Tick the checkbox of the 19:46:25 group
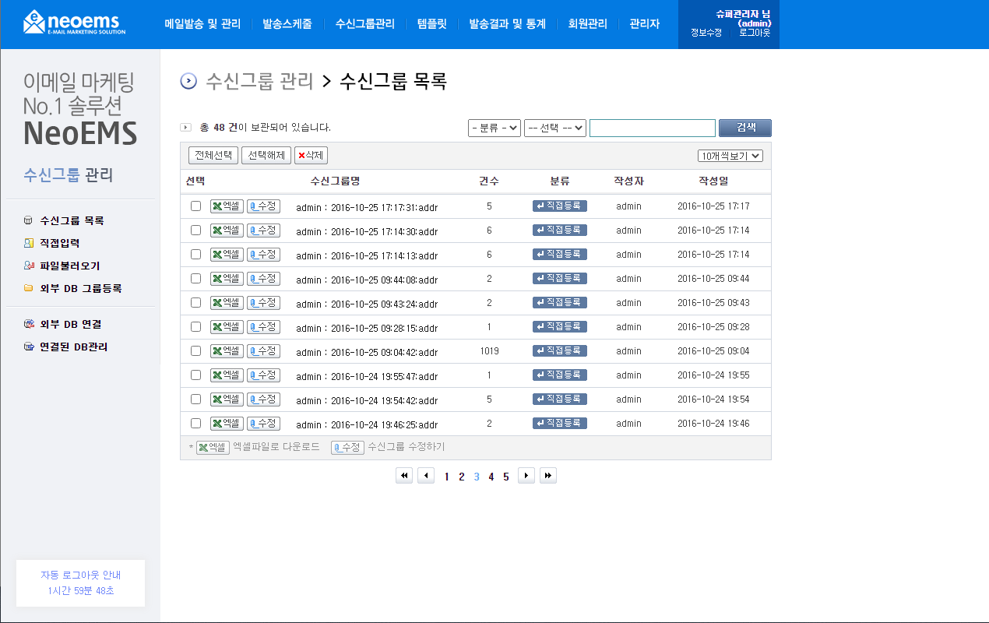This screenshot has height=623, width=989. [x=195, y=424]
